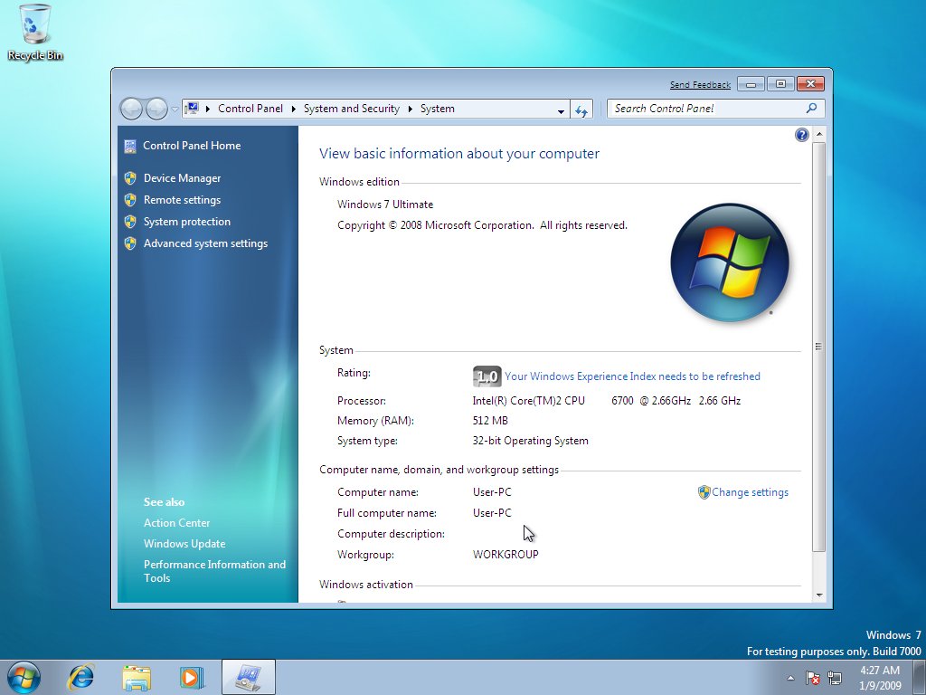Show hidden tray icons with the up arrow

[789, 677]
